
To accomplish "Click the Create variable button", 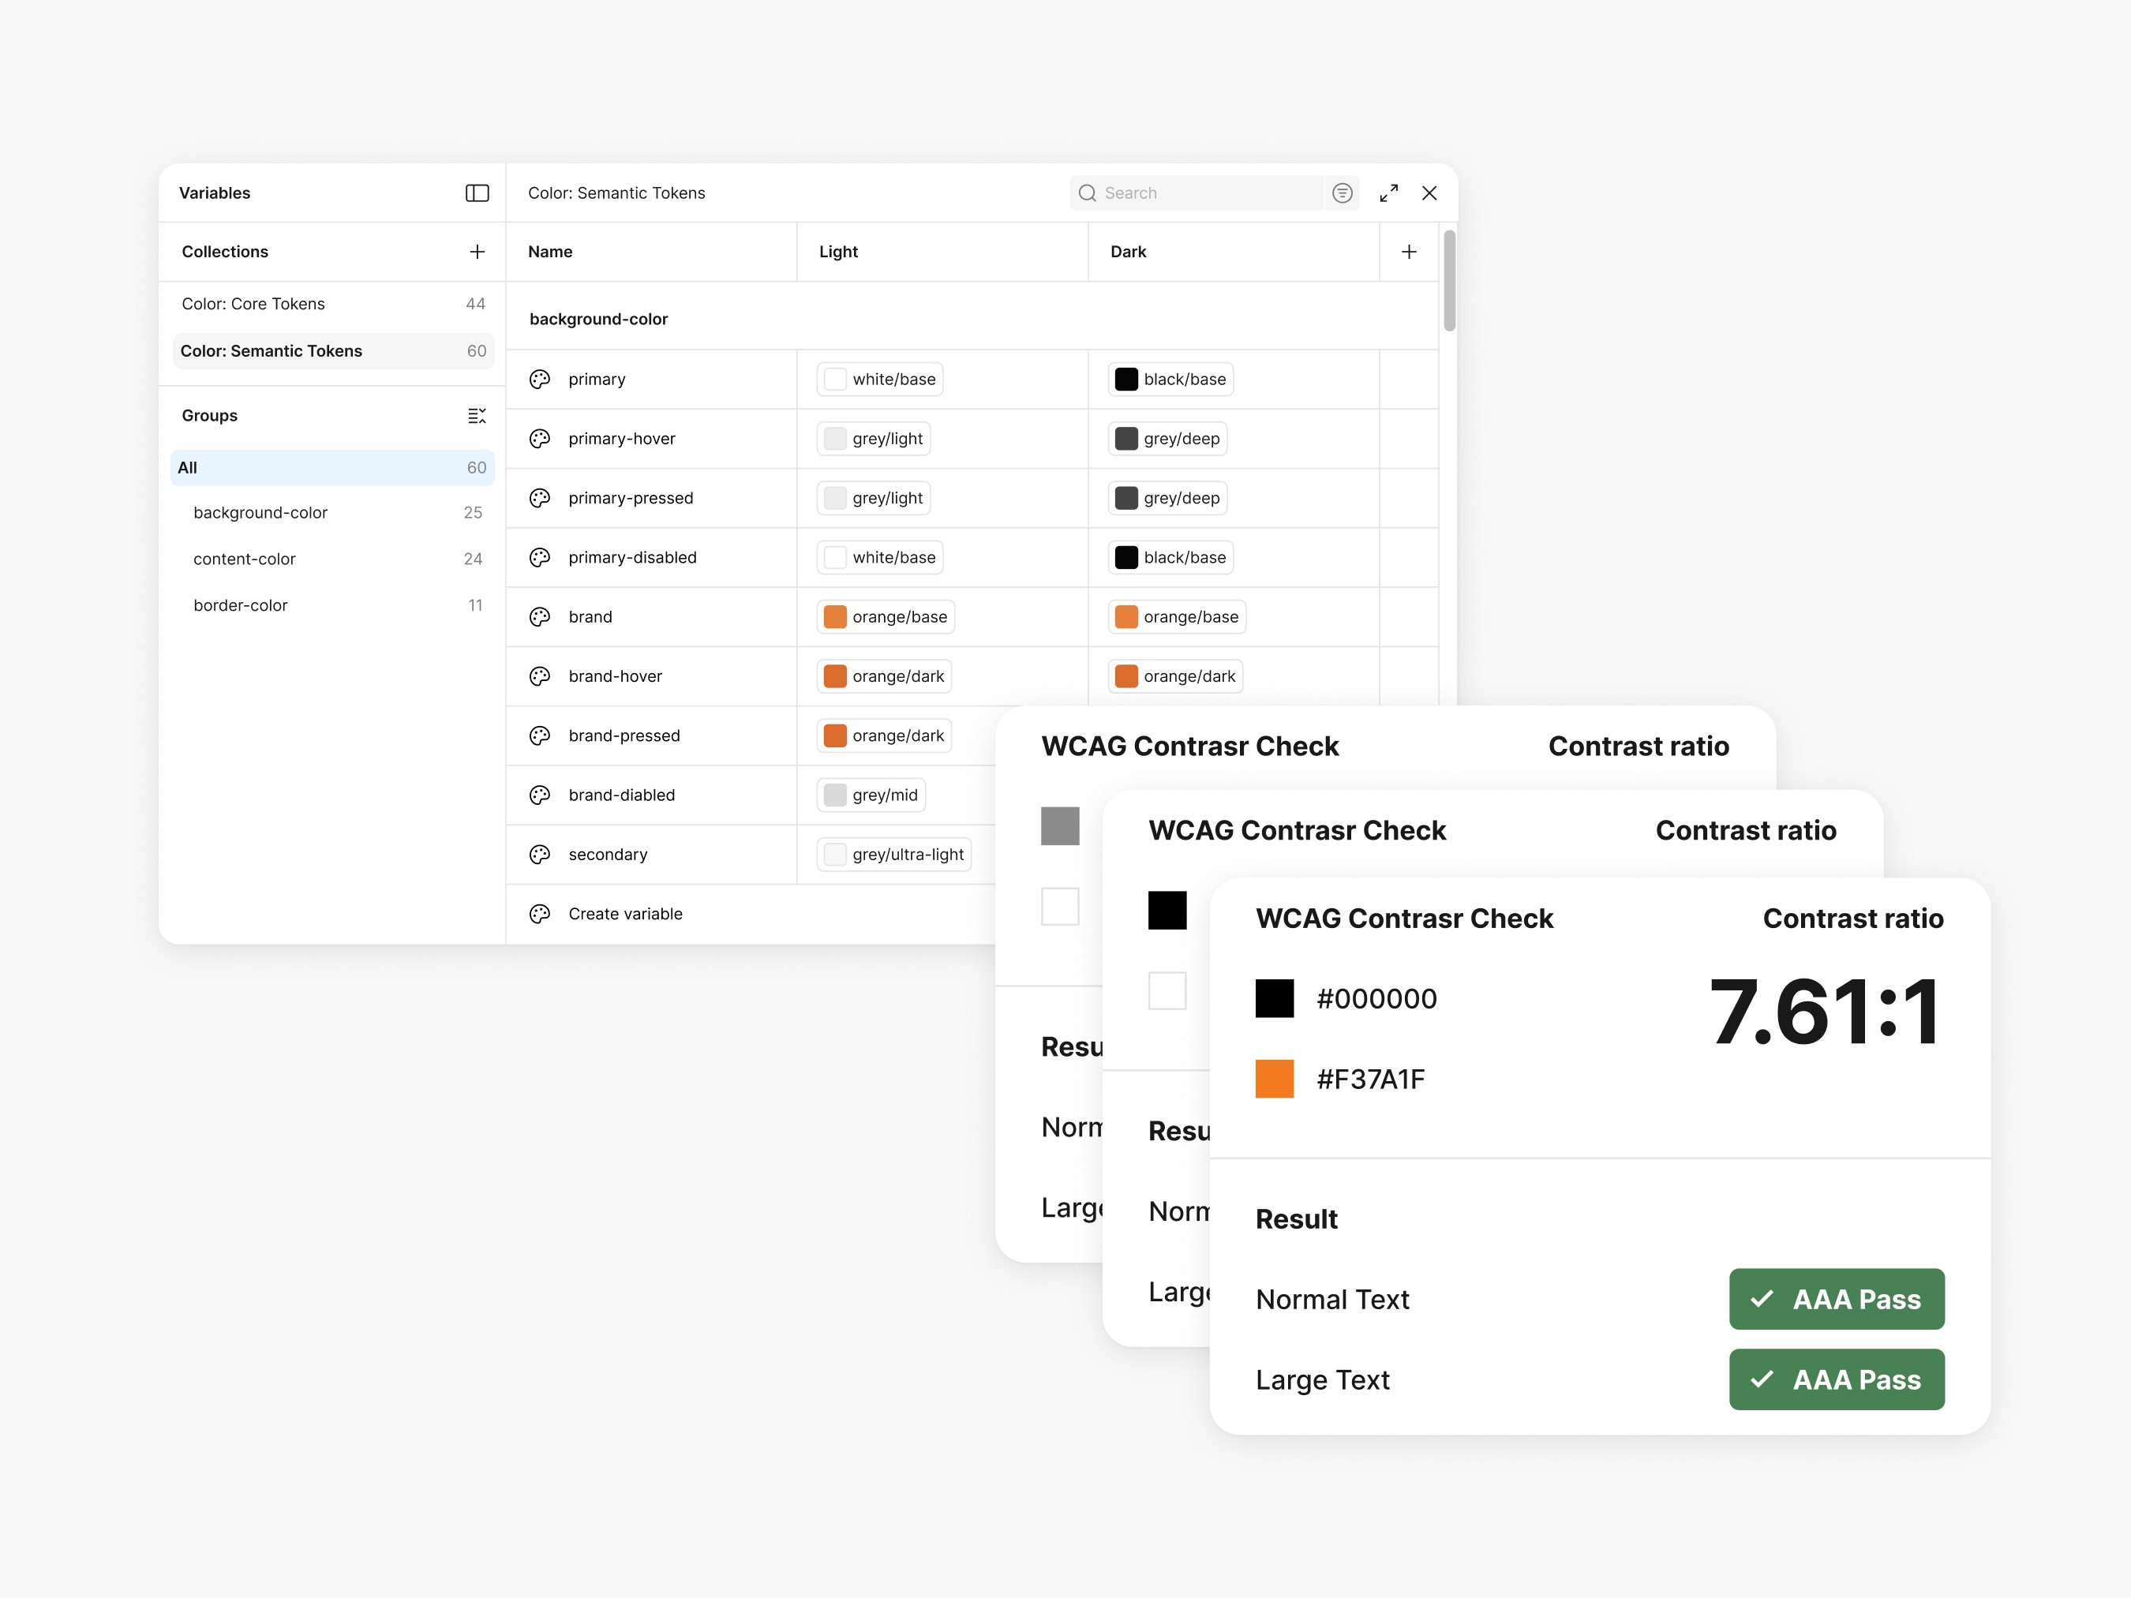I will [x=625, y=913].
